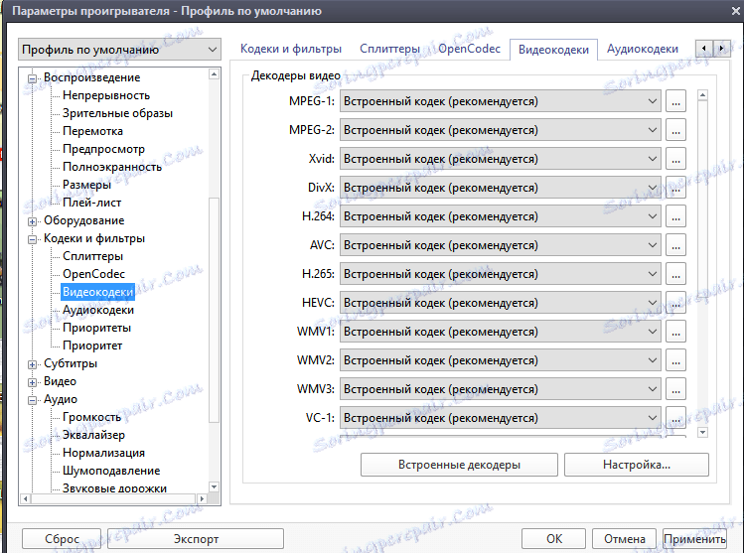Open AVC decoder dropdown
Image resolution: width=744 pixels, height=553 pixels.
(500, 245)
